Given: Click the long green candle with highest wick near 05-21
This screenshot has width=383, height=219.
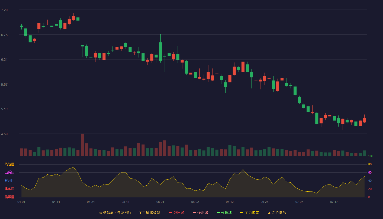Looking at the screenshot, I should tap(160, 52).
